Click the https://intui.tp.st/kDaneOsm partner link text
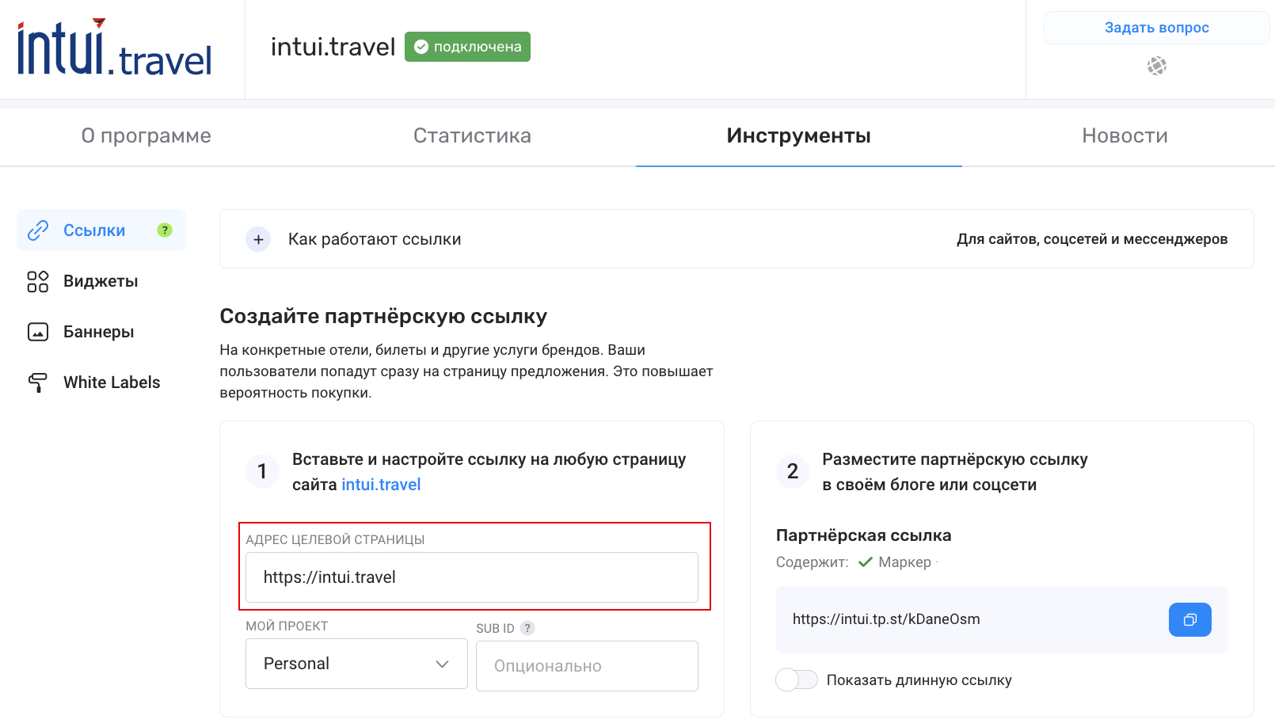The height and width of the screenshot is (727, 1275). coord(886,619)
